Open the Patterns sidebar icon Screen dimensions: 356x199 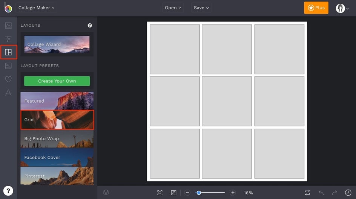(x=8, y=66)
